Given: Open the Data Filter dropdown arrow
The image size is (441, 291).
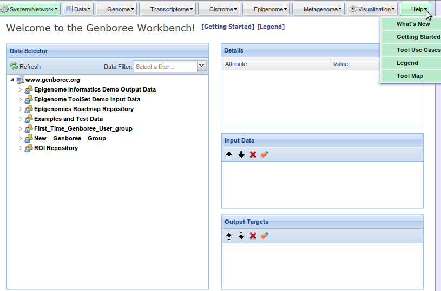Looking at the screenshot, I should (x=202, y=66).
